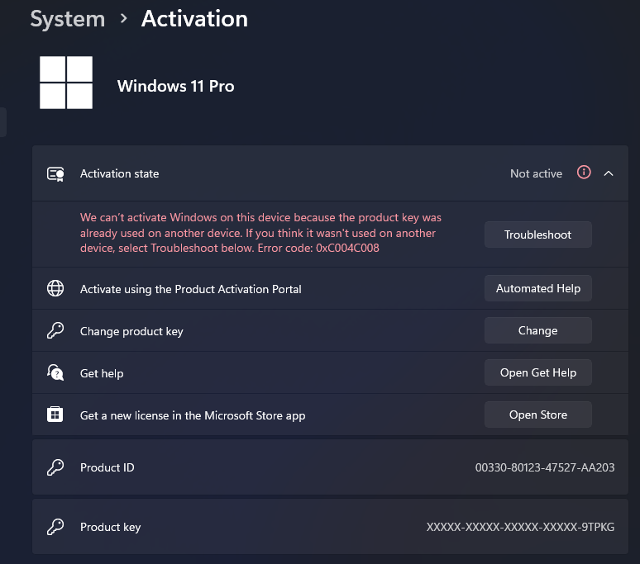Collapse the Activation state section chevron

[x=609, y=173]
